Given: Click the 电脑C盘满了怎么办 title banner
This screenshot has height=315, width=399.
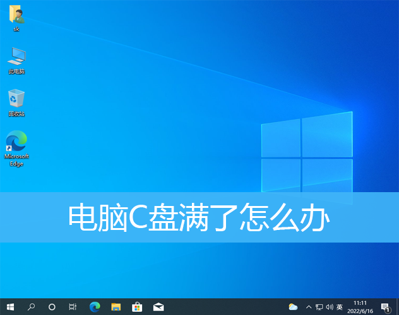Looking at the screenshot, I should coord(199,217).
